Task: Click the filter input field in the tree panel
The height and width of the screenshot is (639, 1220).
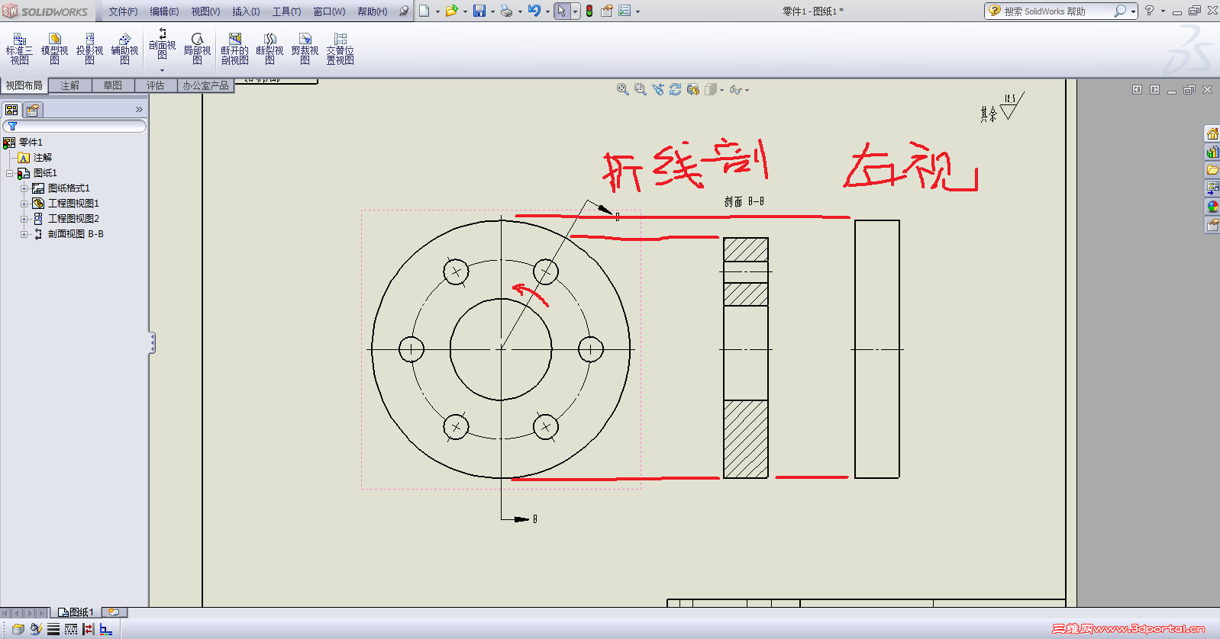Action: point(75,126)
